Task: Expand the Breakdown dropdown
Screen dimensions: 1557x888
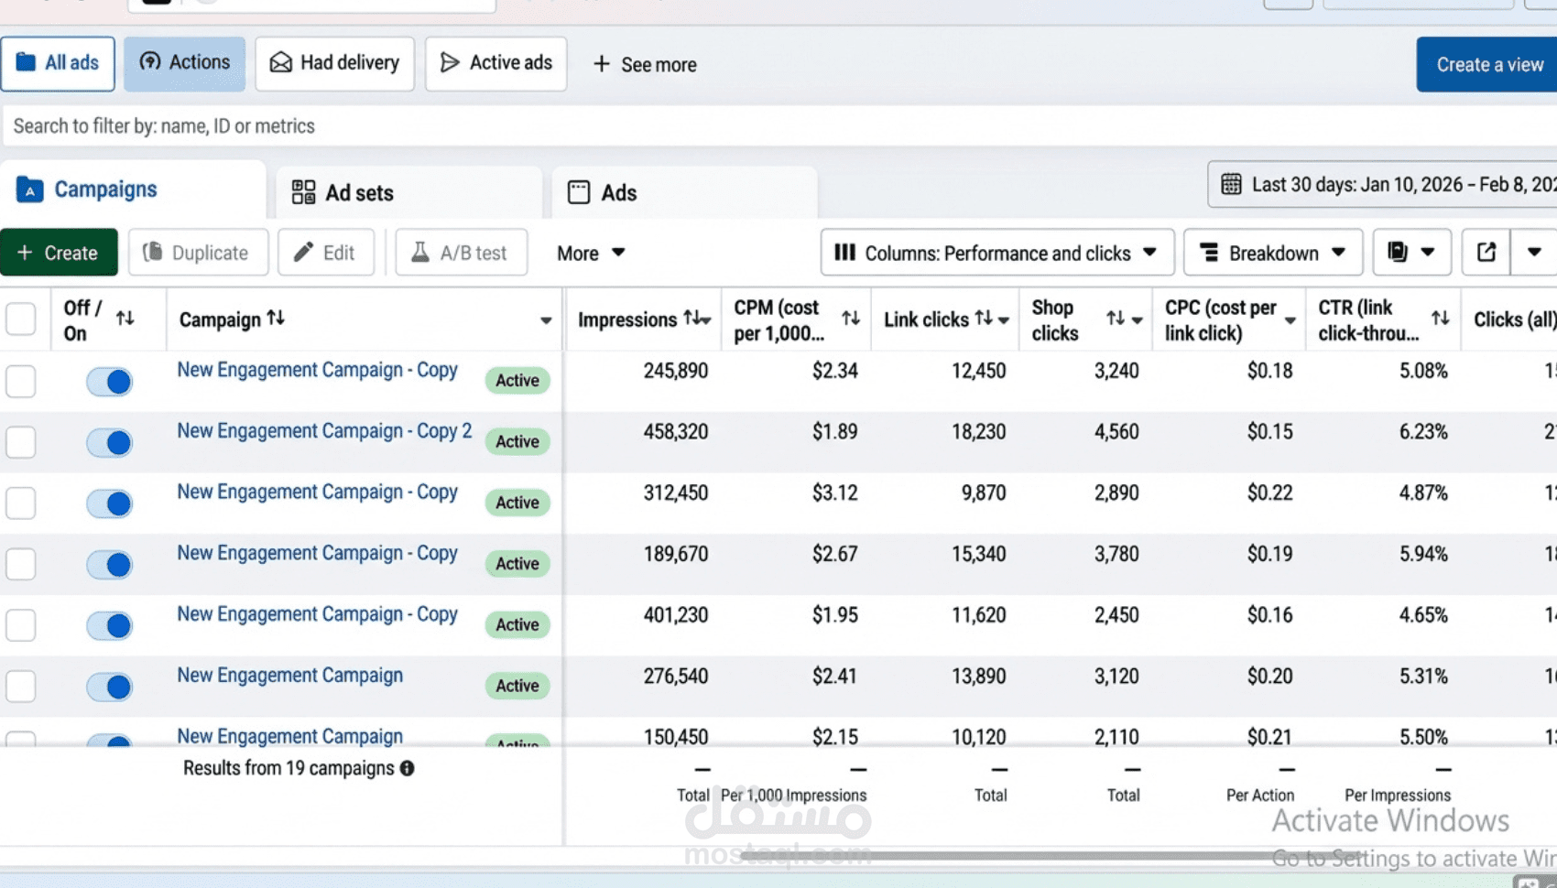Action: [x=1272, y=253]
